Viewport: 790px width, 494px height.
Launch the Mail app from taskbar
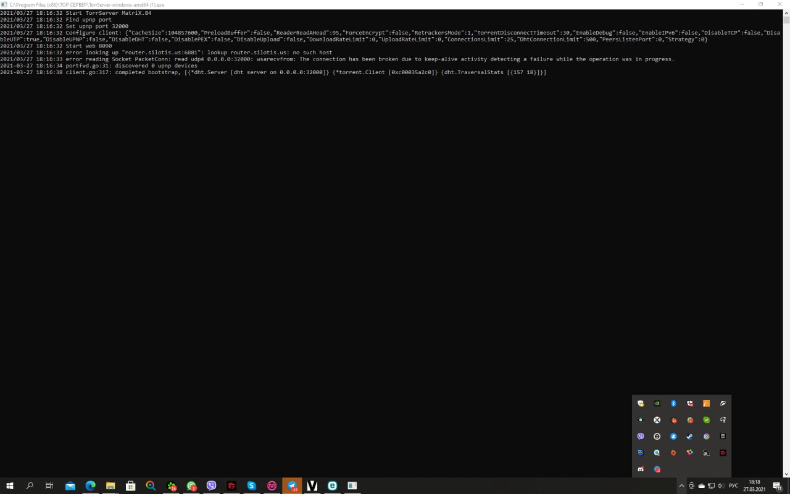pyautogui.click(x=70, y=486)
